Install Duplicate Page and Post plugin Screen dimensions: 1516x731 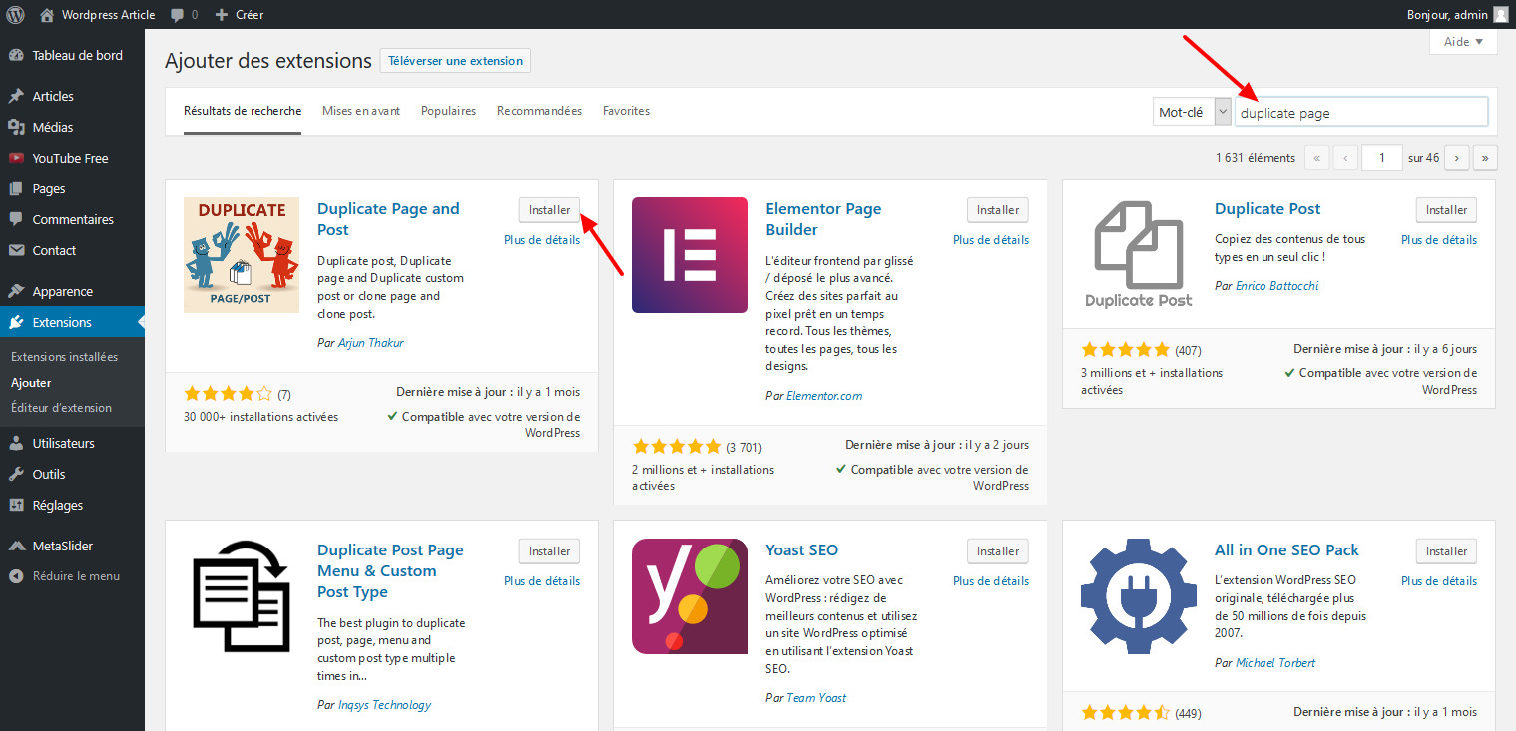pyautogui.click(x=549, y=210)
